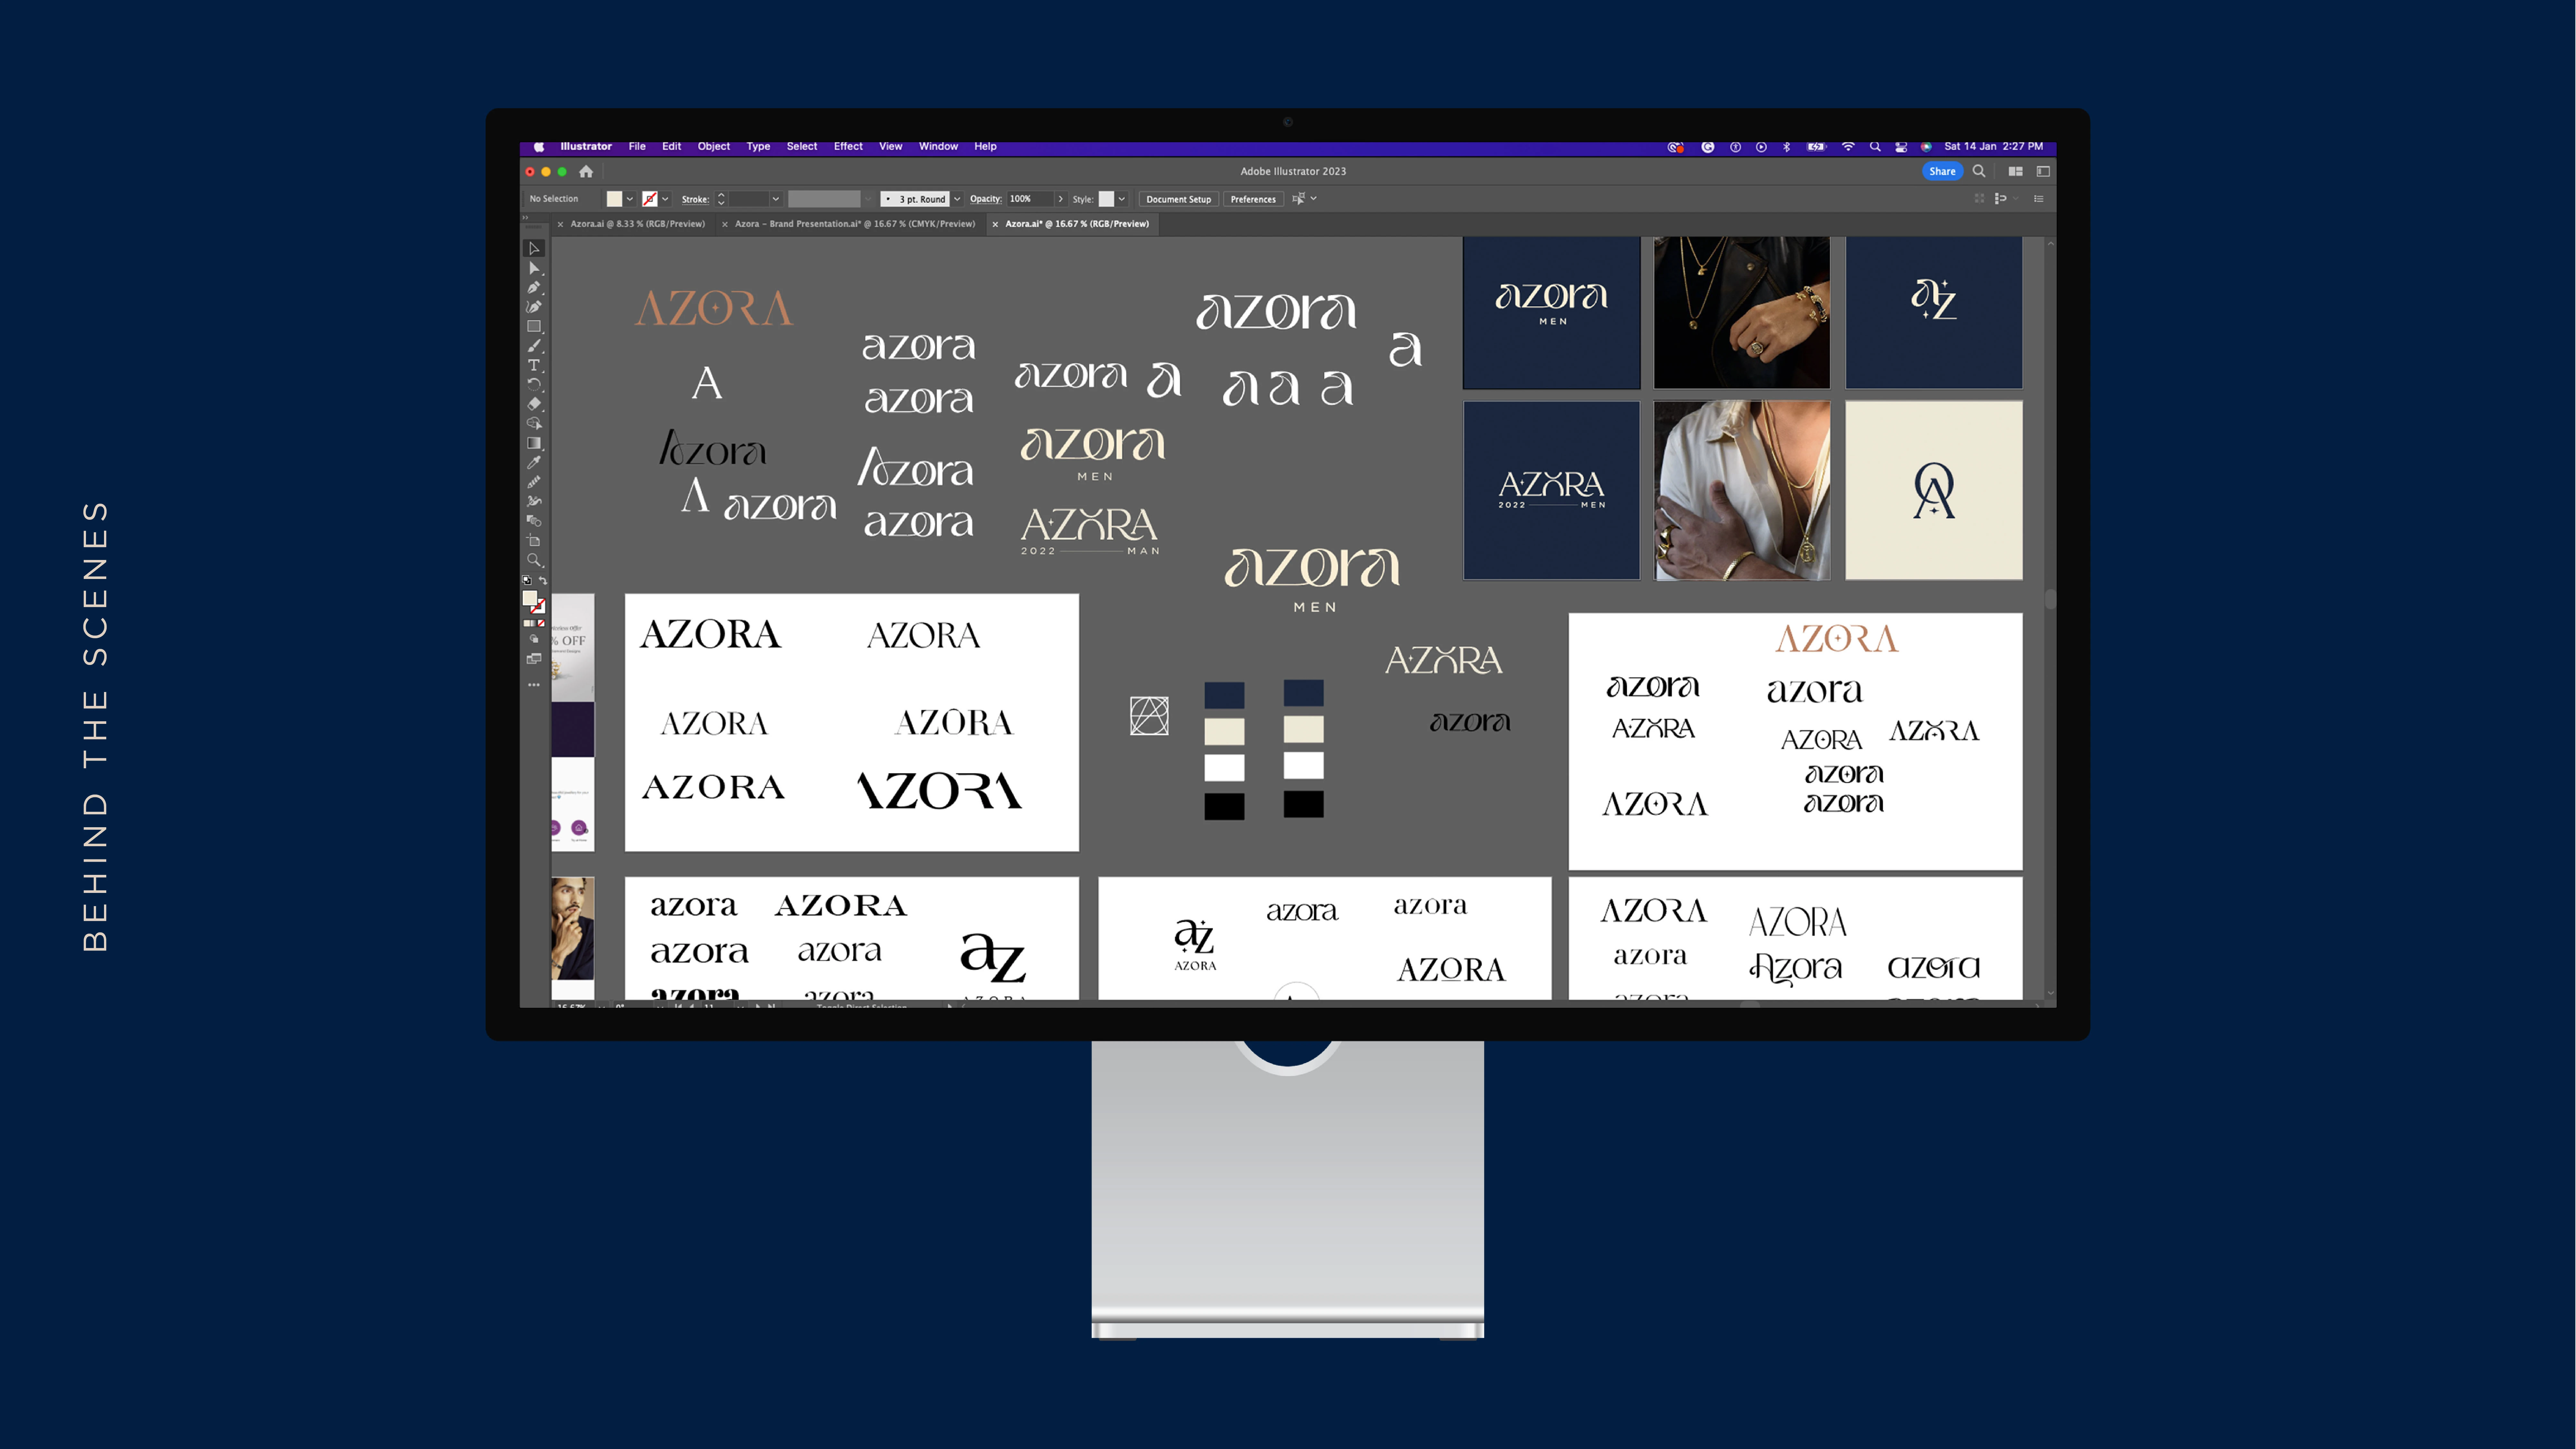
Task: Select the Eraser tool
Action: [534, 404]
